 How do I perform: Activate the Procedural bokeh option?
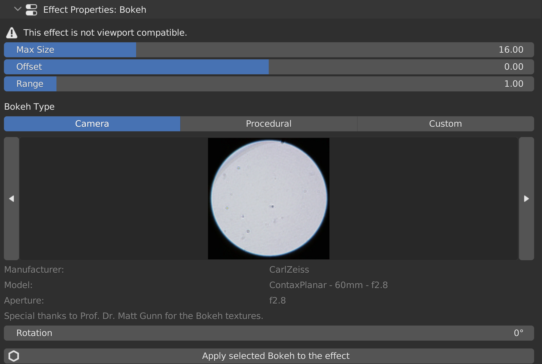pos(268,124)
